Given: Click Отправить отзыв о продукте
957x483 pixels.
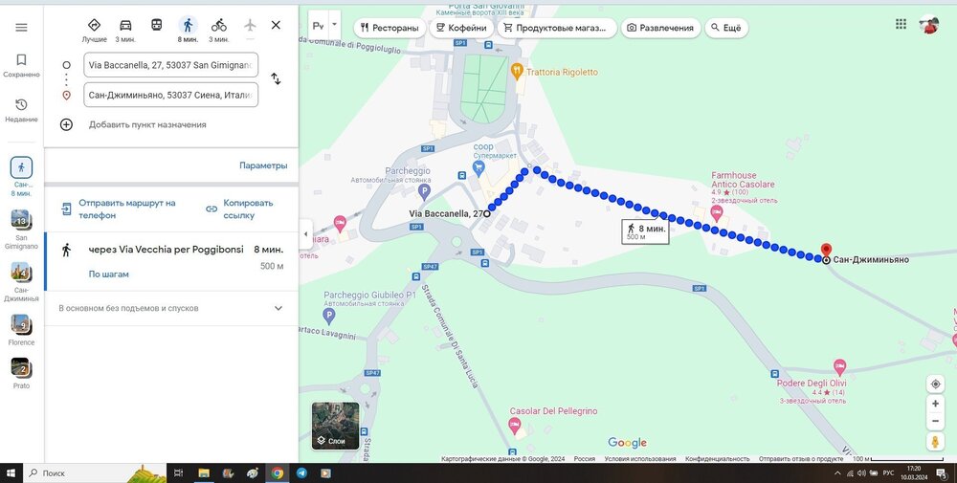Looking at the screenshot, I should click(x=801, y=458).
